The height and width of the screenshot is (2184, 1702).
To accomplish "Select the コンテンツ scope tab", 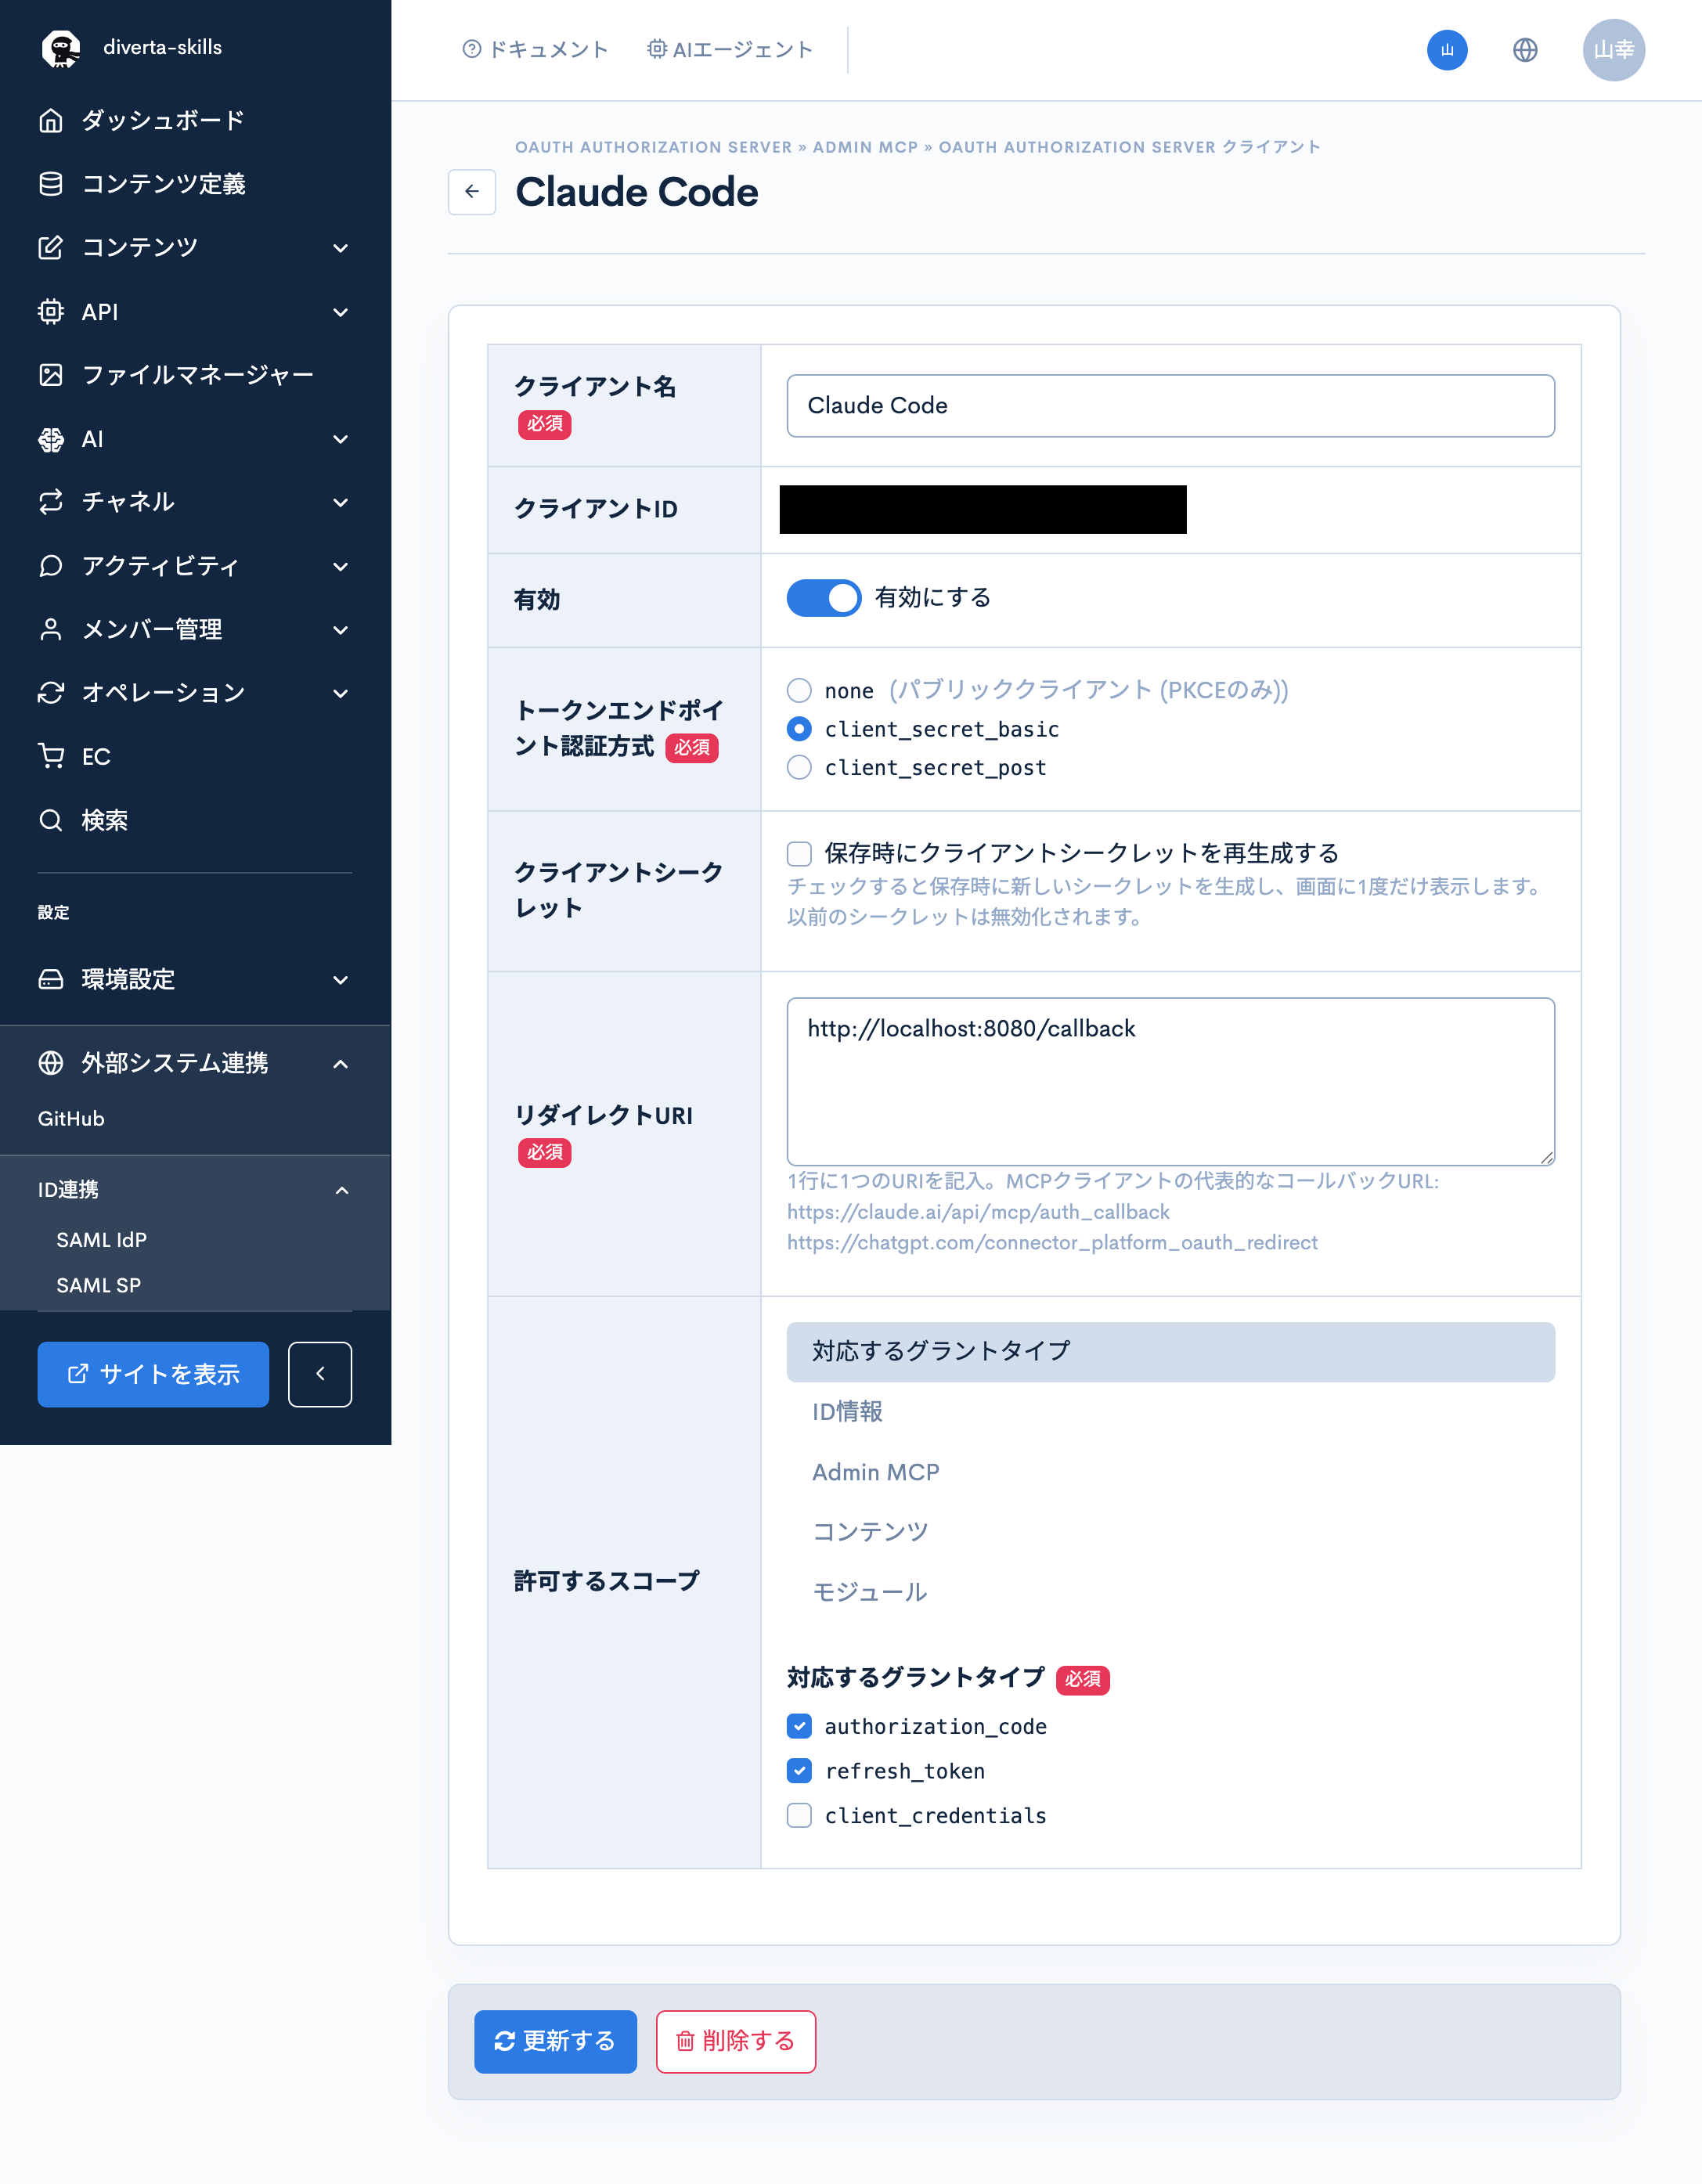I will tap(1170, 1532).
